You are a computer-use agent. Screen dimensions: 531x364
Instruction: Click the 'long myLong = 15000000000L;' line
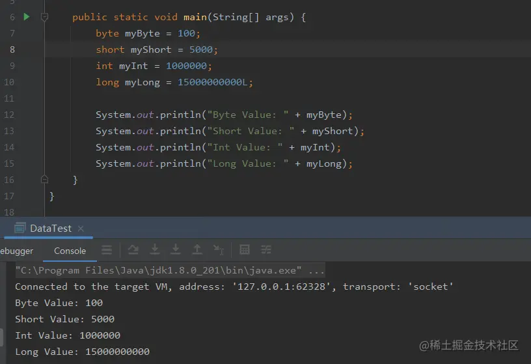(174, 82)
